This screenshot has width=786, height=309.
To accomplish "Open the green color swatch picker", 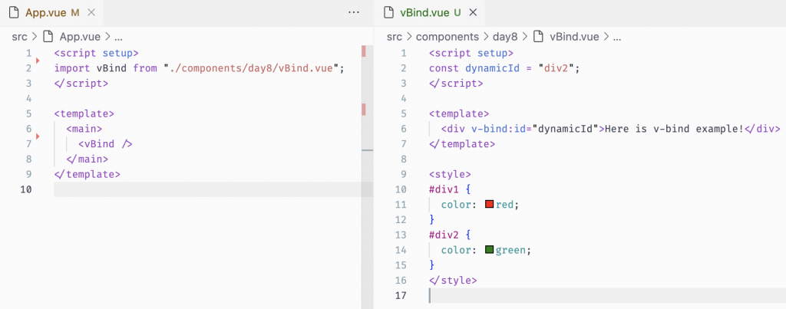I will click(x=490, y=249).
